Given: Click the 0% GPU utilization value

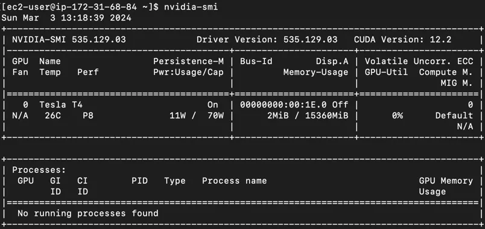Looking at the screenshot, I should pos(397,115).
